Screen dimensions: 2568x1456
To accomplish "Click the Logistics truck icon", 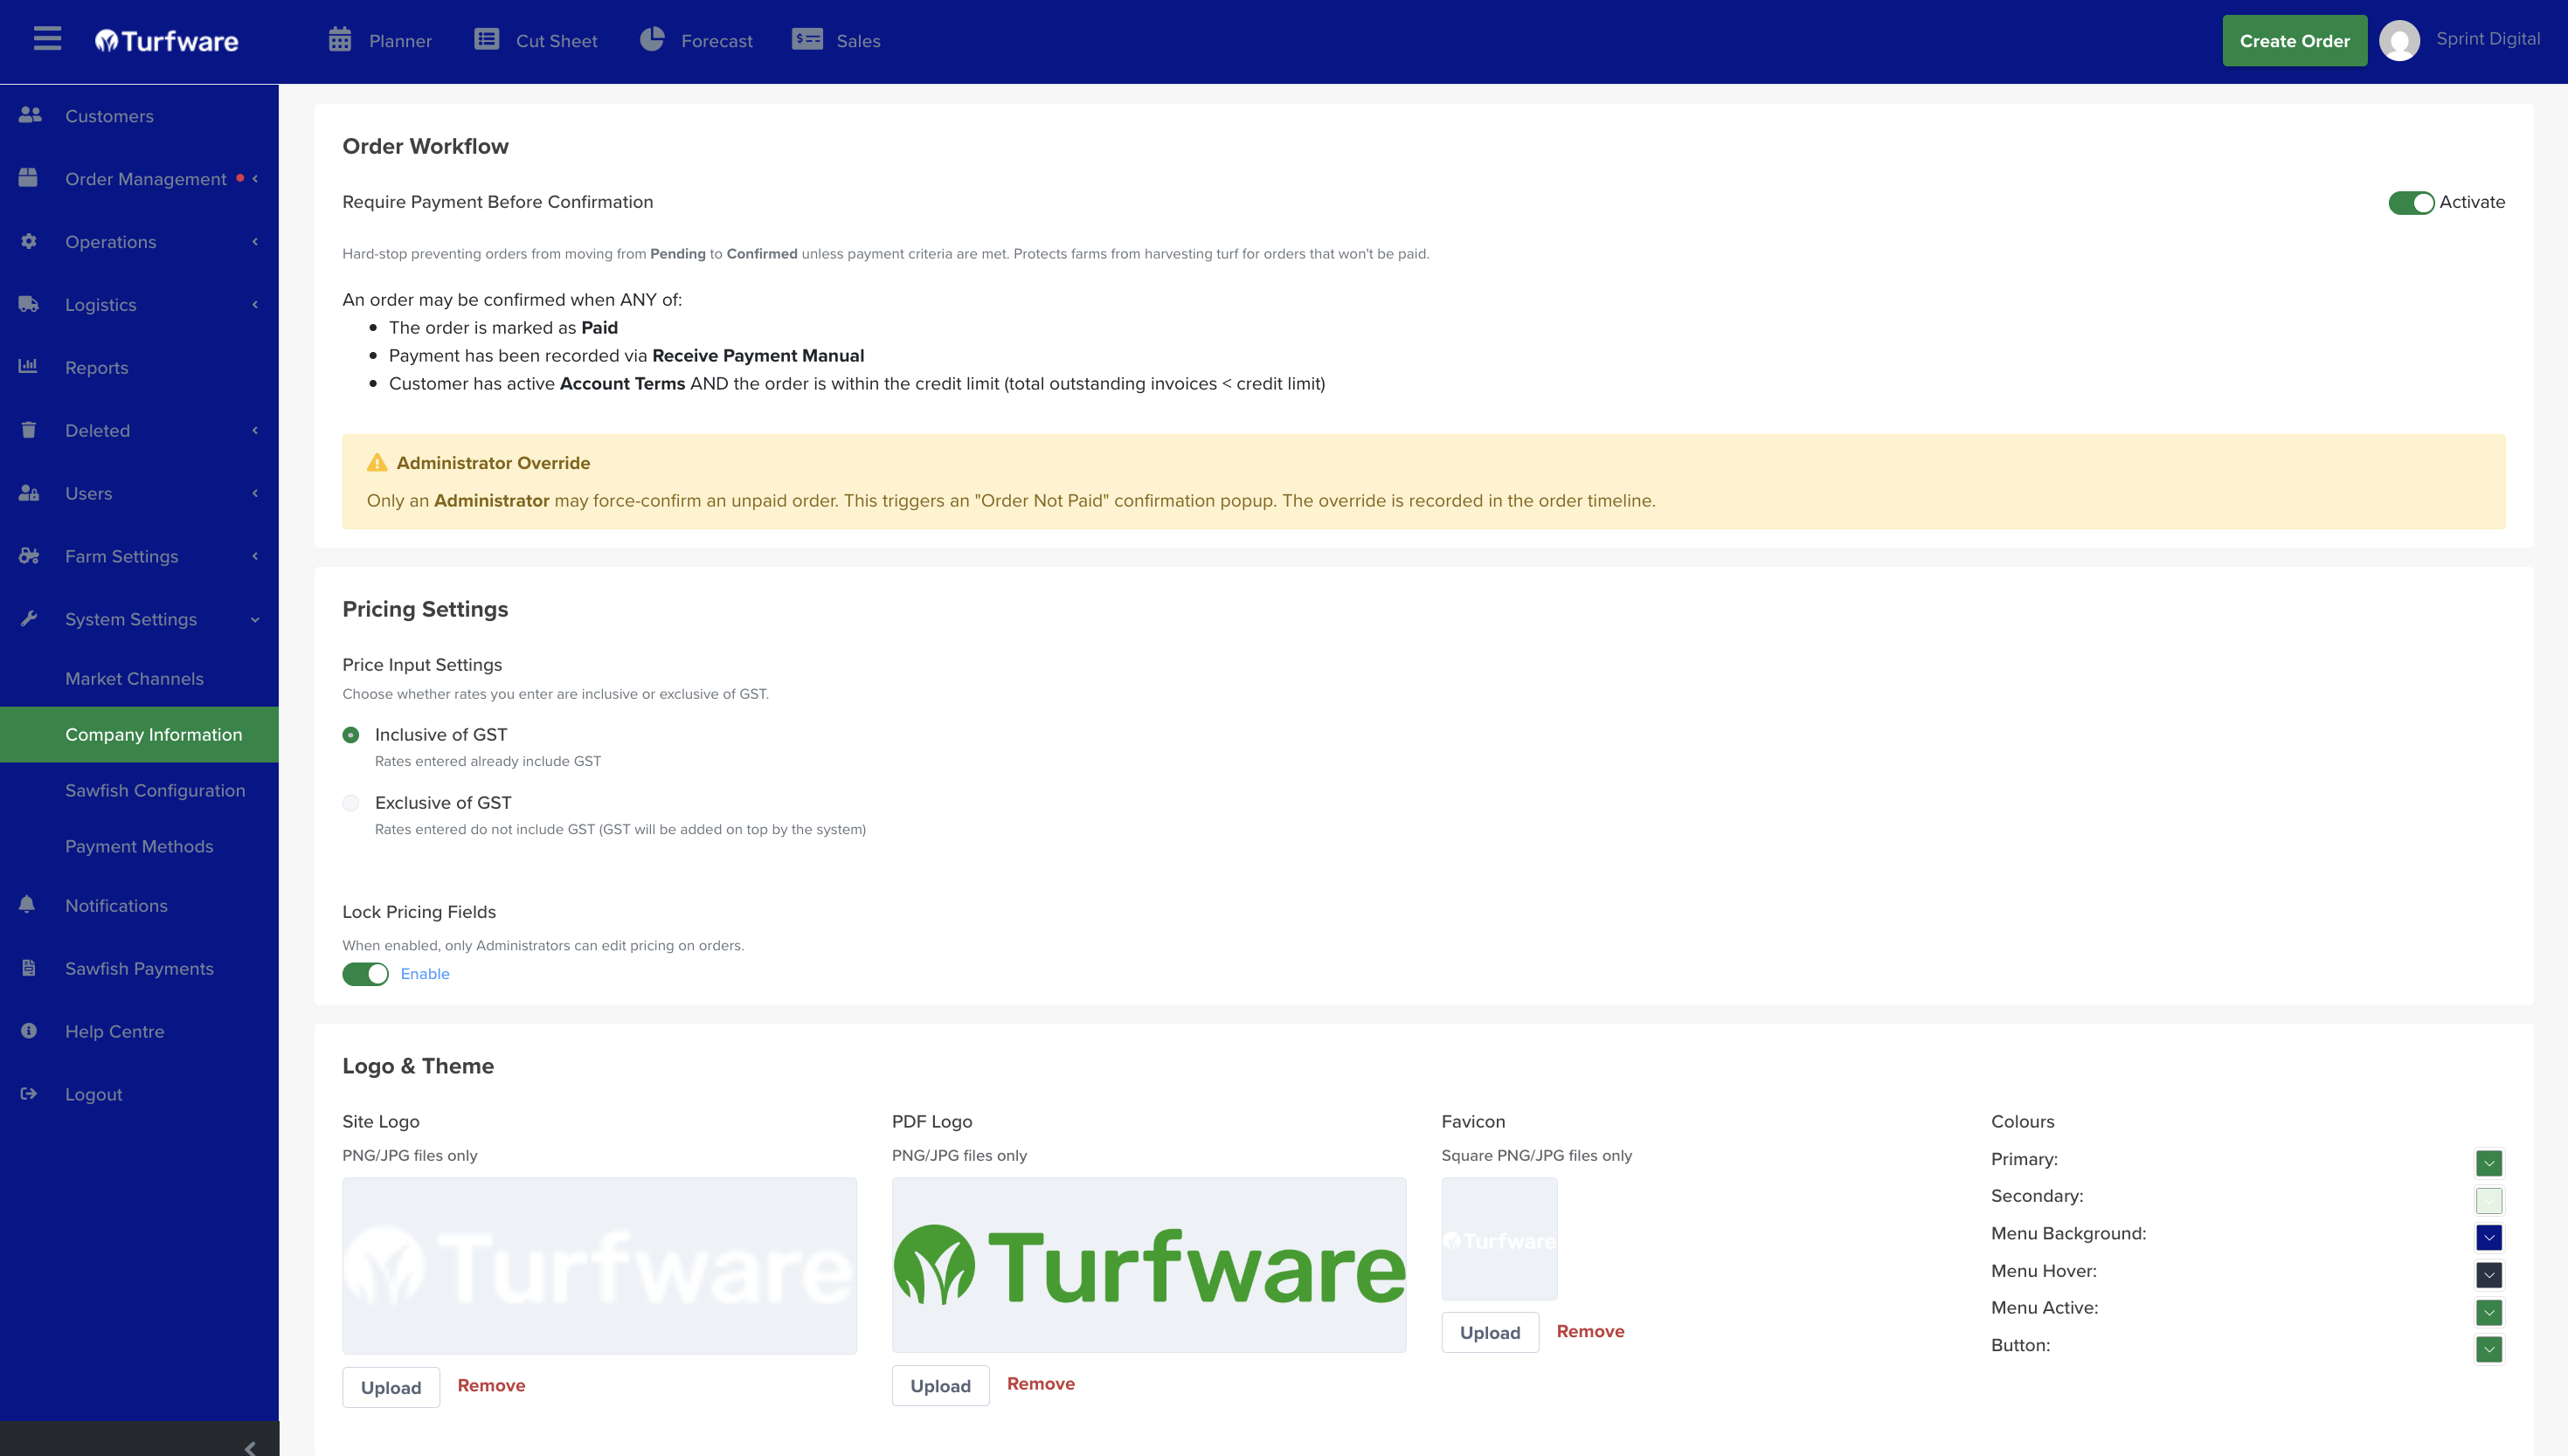I will (x=29, y=305).
